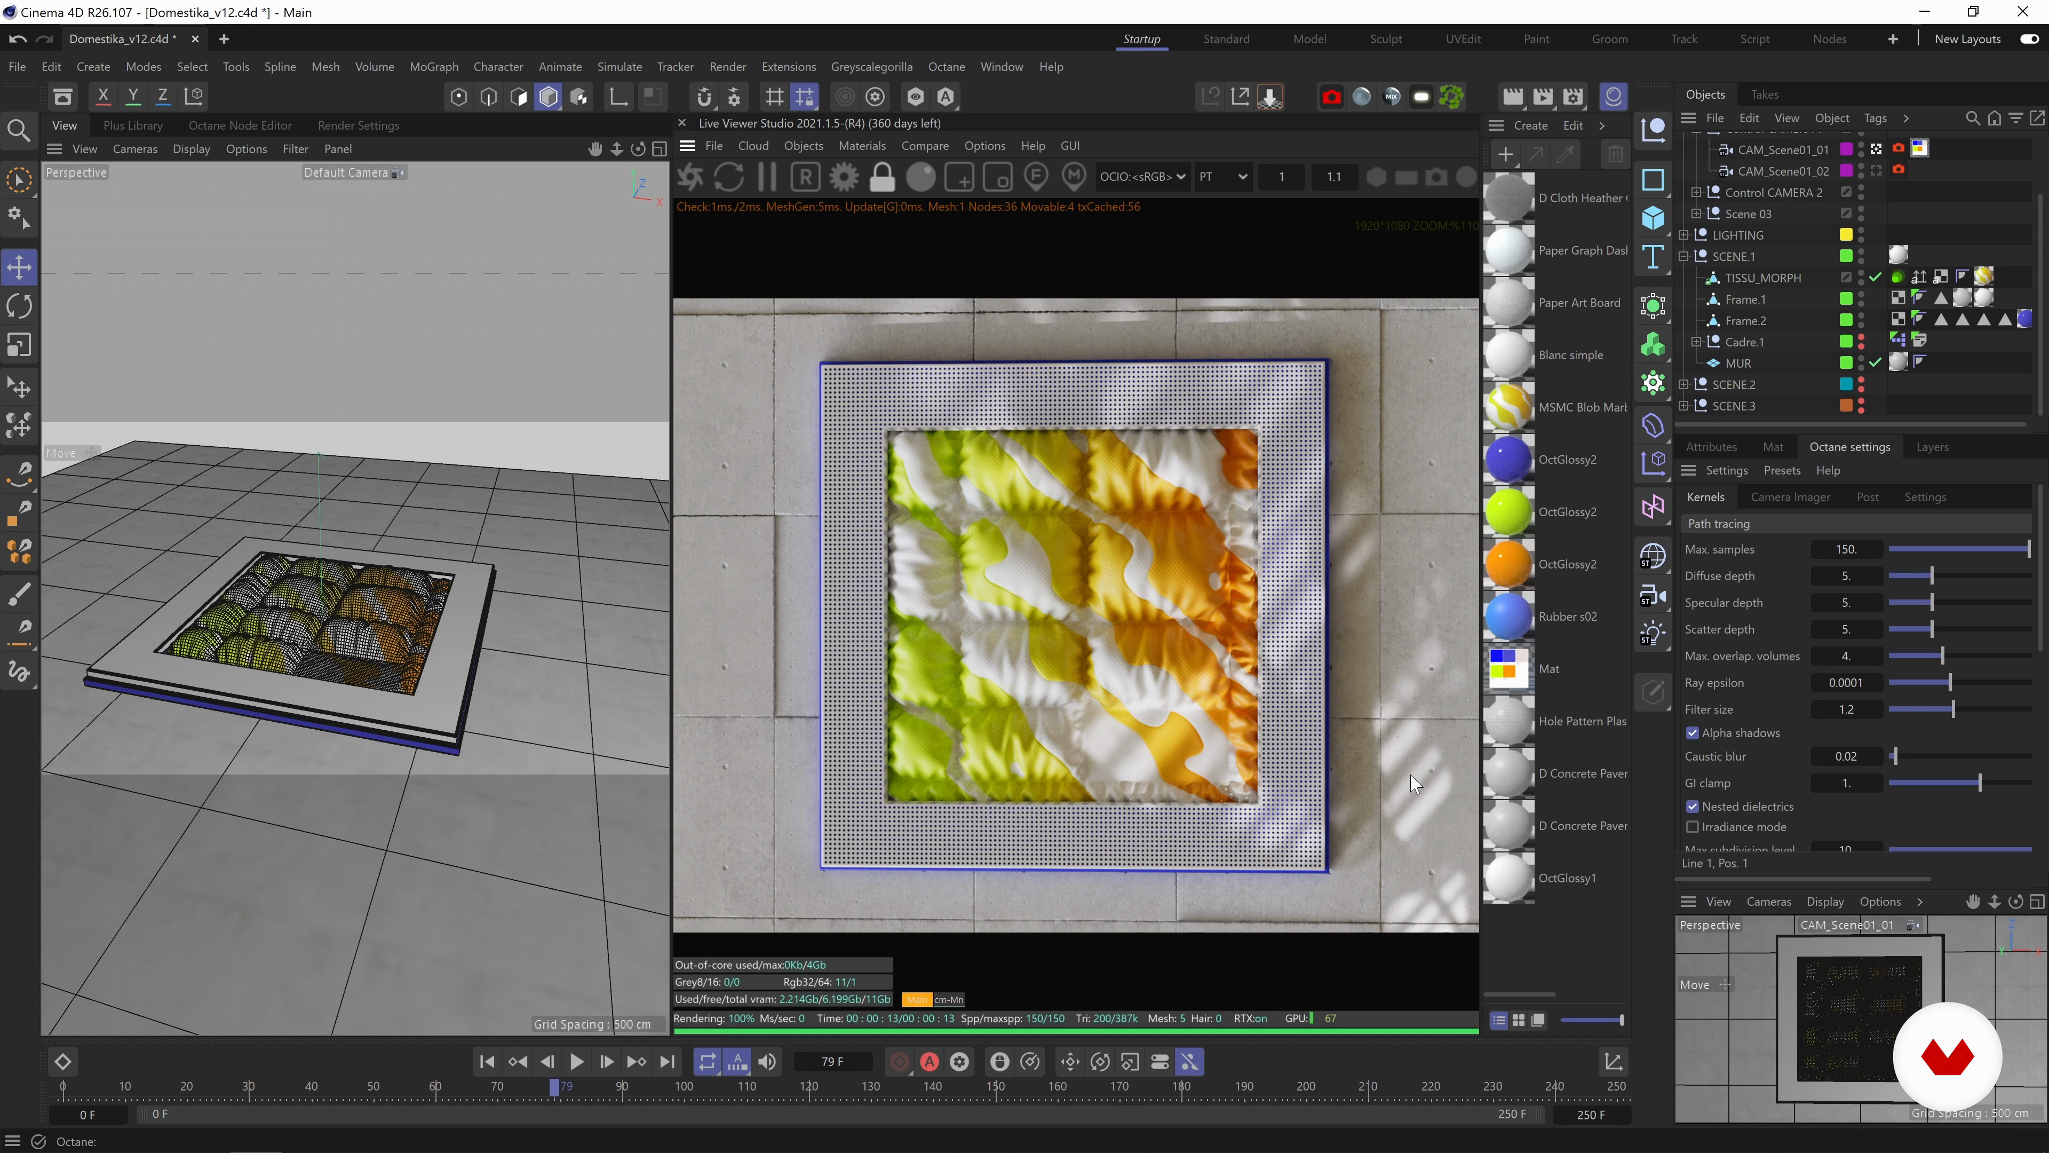Pause the Live Viewer render

[x=767, y=177]
